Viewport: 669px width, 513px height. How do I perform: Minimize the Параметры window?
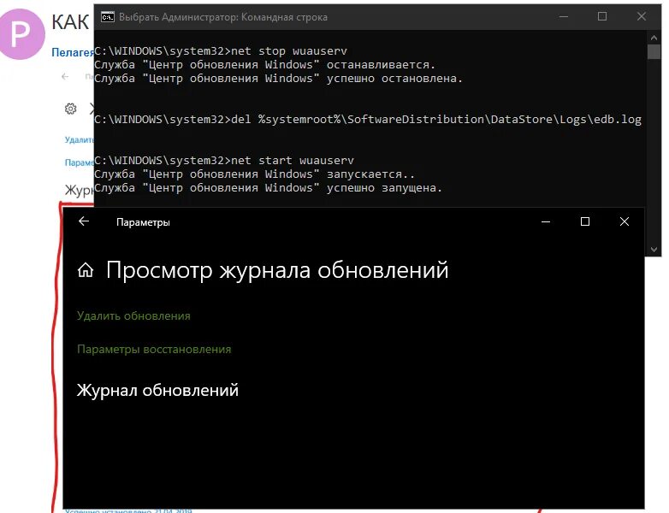546,221
